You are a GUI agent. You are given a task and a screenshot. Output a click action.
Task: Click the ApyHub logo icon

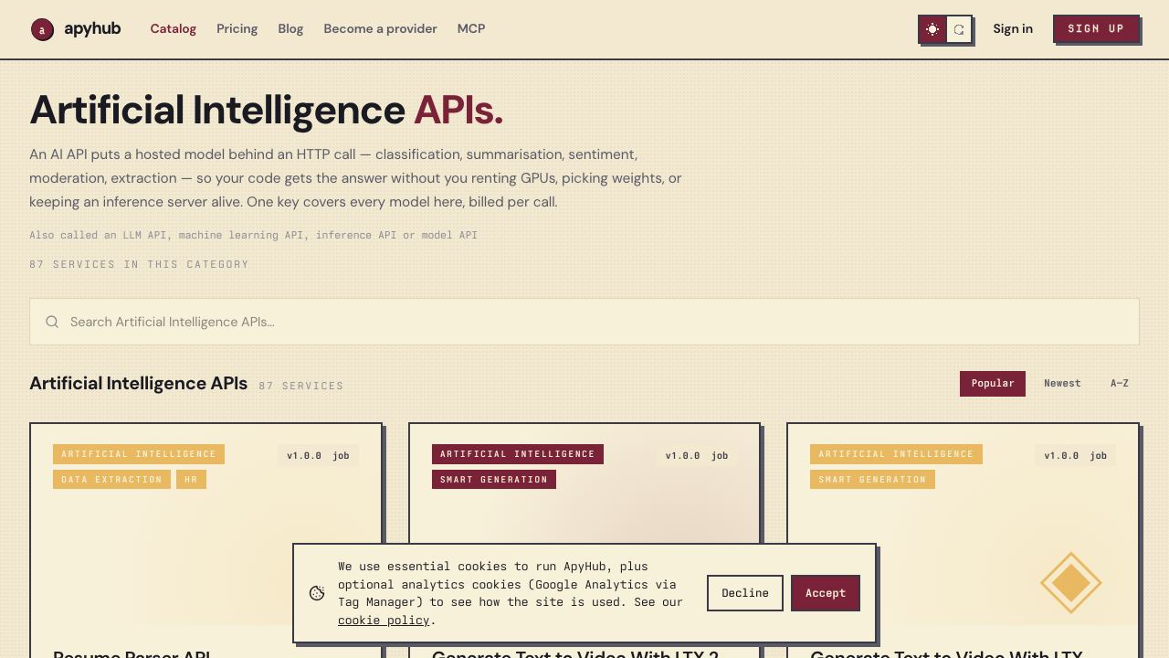coord(42,30)
